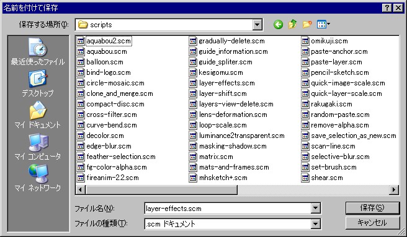This screenshot has width=407, height=237.
Task: Select file name loop-scale.scm
Action: click(223, 125)
